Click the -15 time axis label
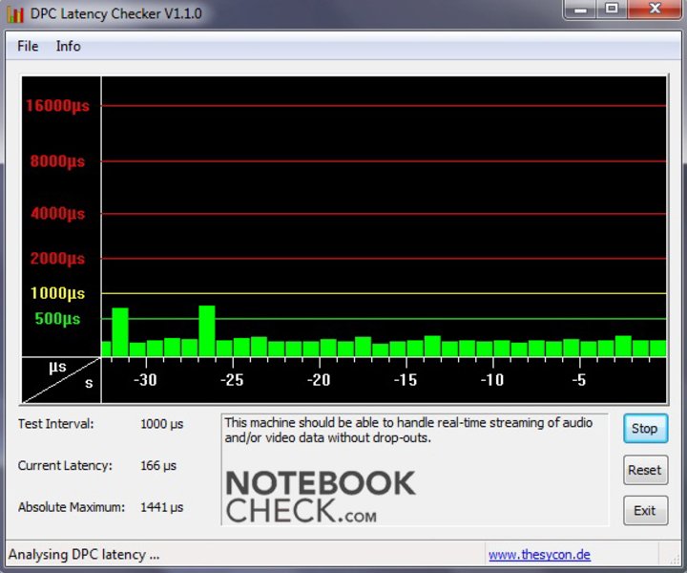687x573 pixels. [406, 380]
